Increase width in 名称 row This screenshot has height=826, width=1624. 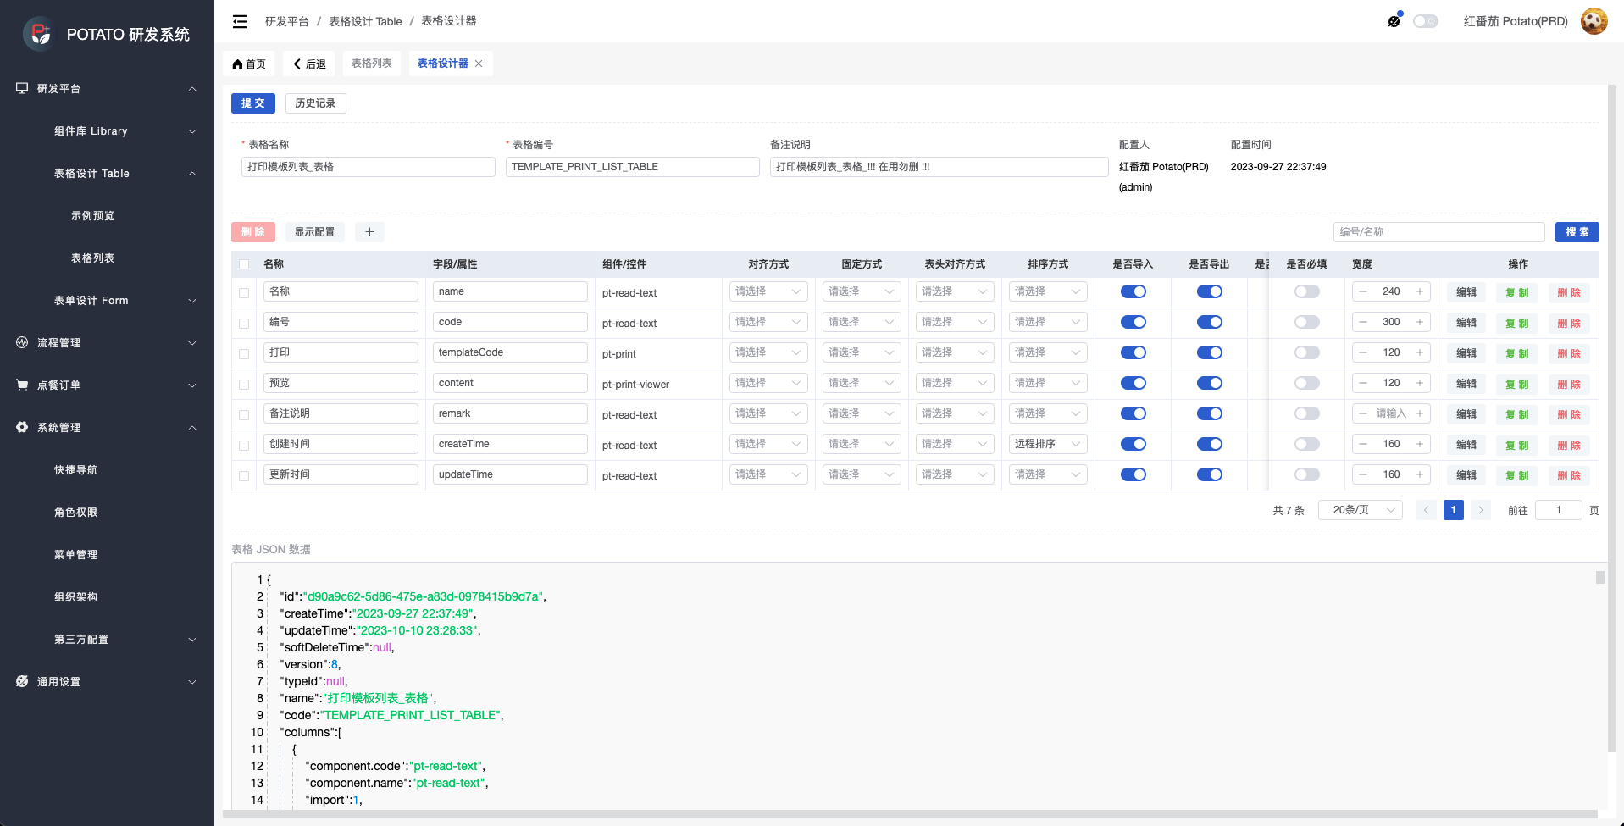[1420, 291]
